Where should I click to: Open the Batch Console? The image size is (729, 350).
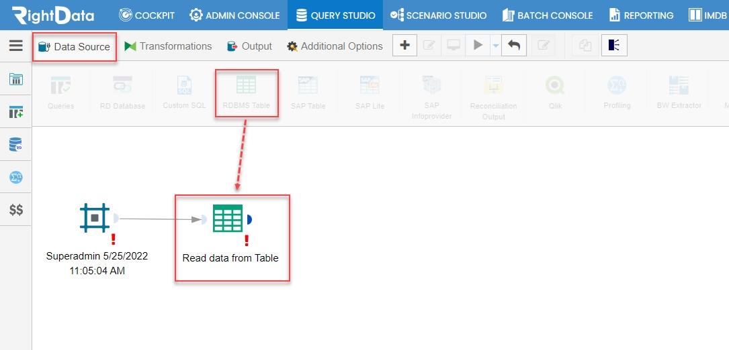coord(548,15)
